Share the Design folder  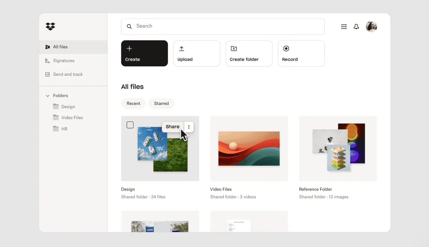172,127
